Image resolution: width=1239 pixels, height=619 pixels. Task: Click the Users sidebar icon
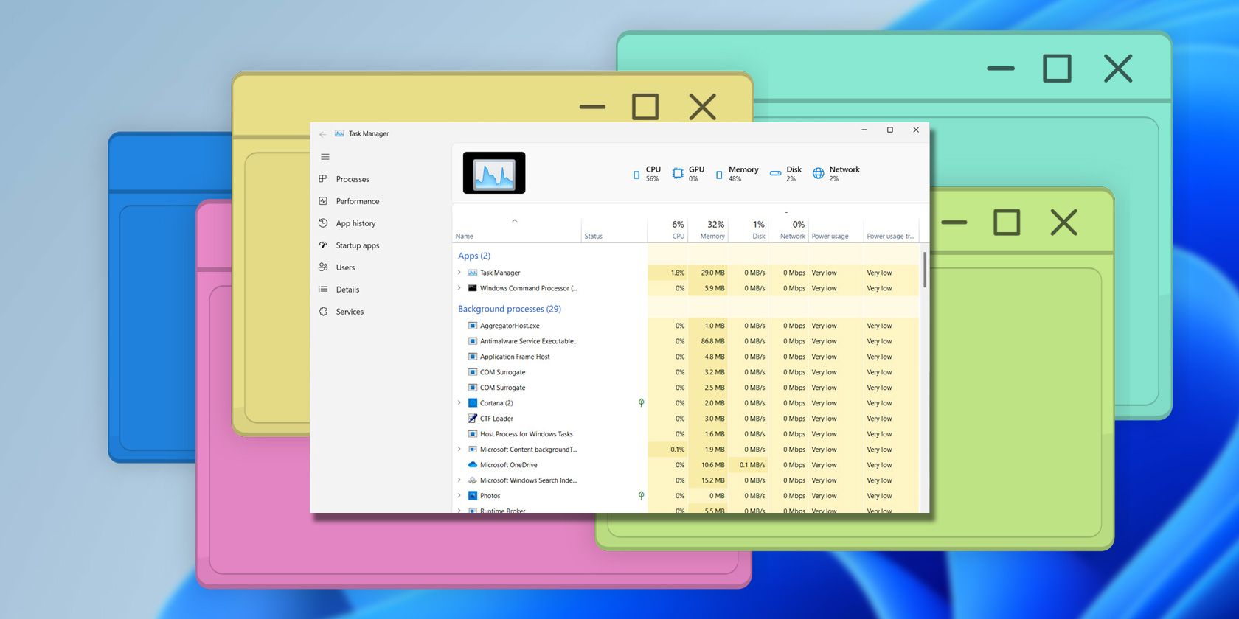(323, 267)
